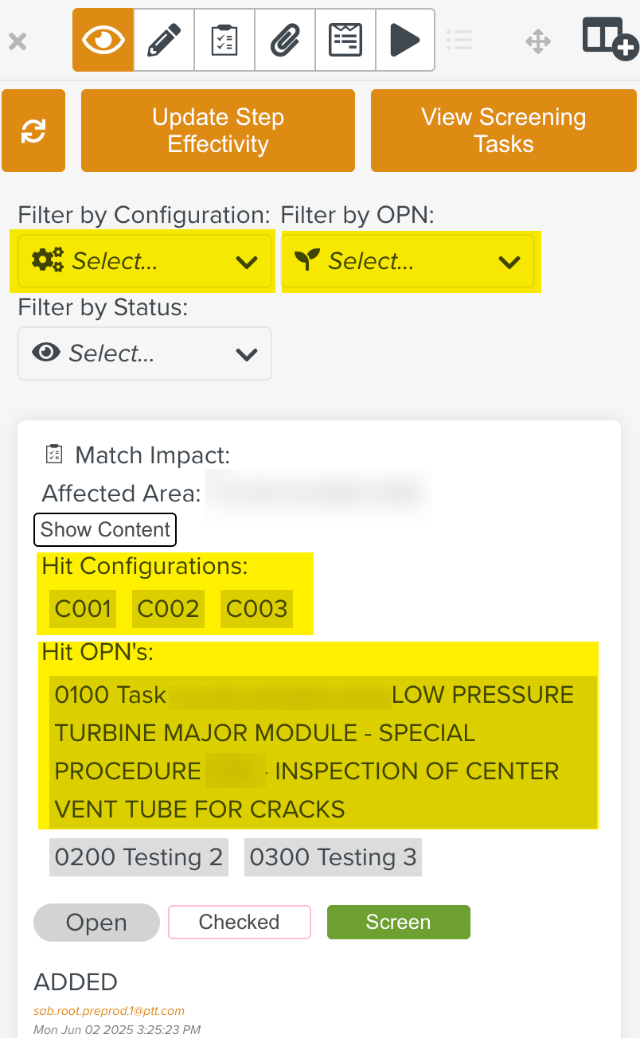Open the Filter by Configuration dropdown

[x=144, y=261]
